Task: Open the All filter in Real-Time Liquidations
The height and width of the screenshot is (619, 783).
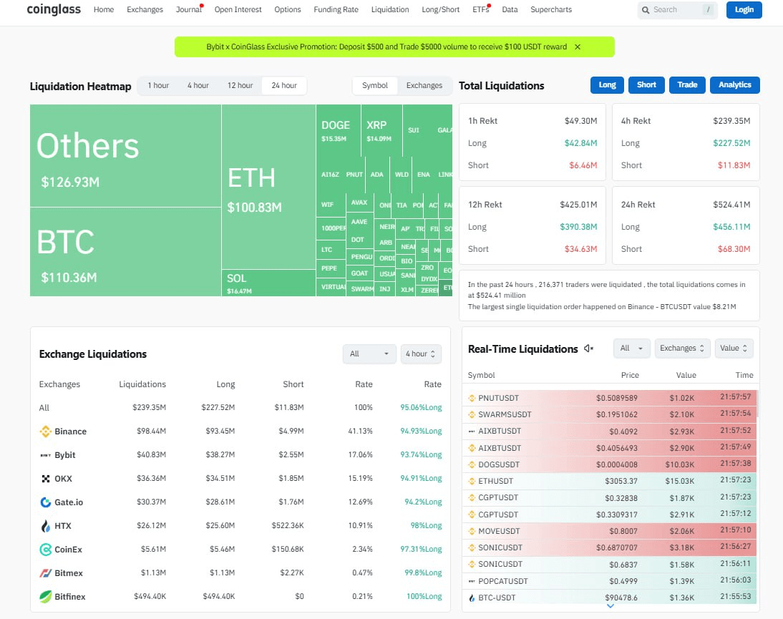Action: [632, 348]
